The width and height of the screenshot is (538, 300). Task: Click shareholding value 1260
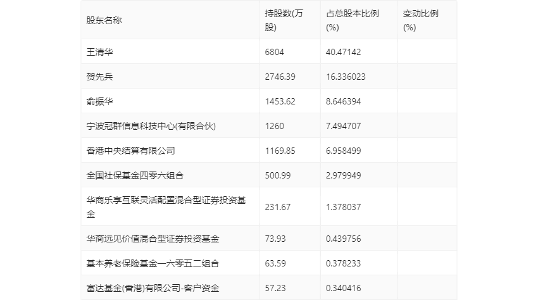(x=275, y=126)
